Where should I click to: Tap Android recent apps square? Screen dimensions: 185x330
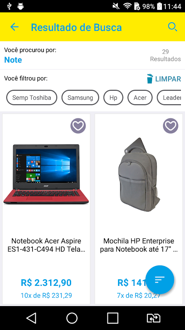pyautogui.click(x=113, y=318)
